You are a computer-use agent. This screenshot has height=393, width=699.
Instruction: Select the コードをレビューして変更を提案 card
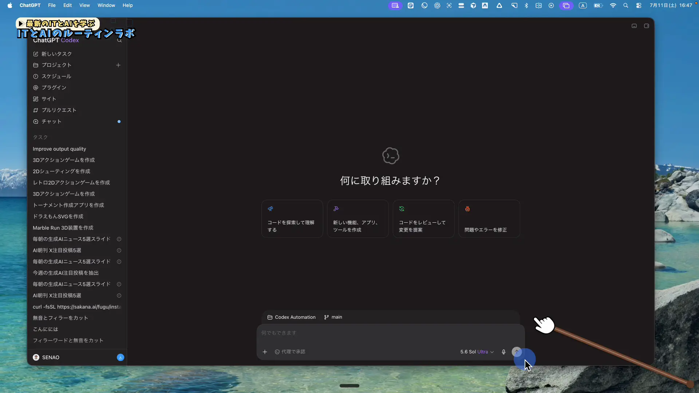click(x=423, y=219)
